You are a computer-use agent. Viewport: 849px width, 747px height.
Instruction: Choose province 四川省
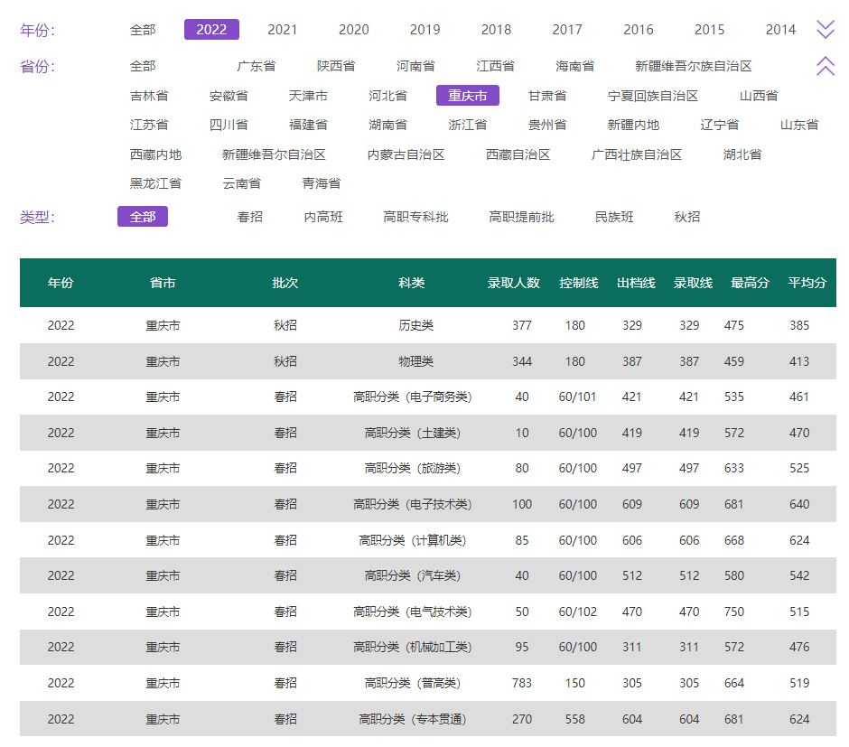[229, 125]
